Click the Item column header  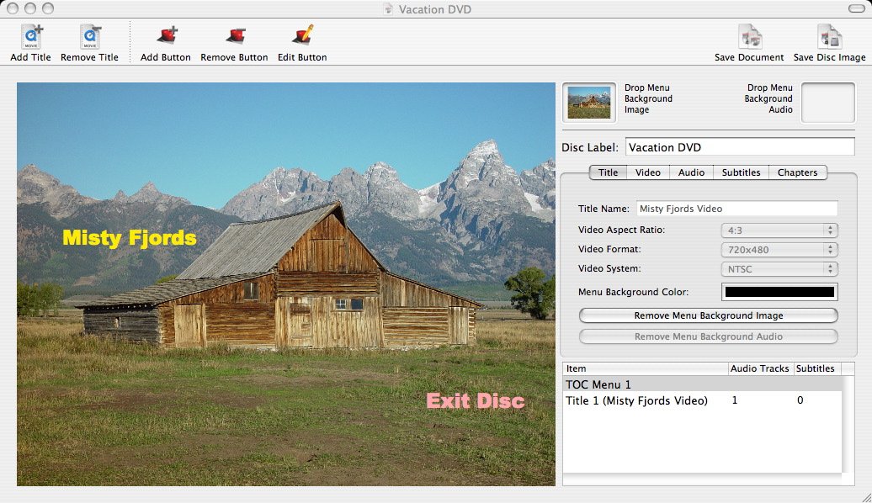[646, 368]
